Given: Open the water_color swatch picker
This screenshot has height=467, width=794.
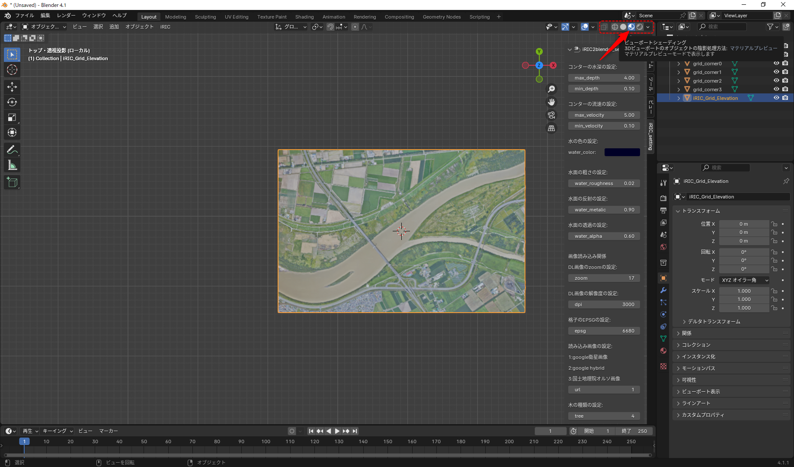Looking at the screenshot, I should click(x=622, y=152).
